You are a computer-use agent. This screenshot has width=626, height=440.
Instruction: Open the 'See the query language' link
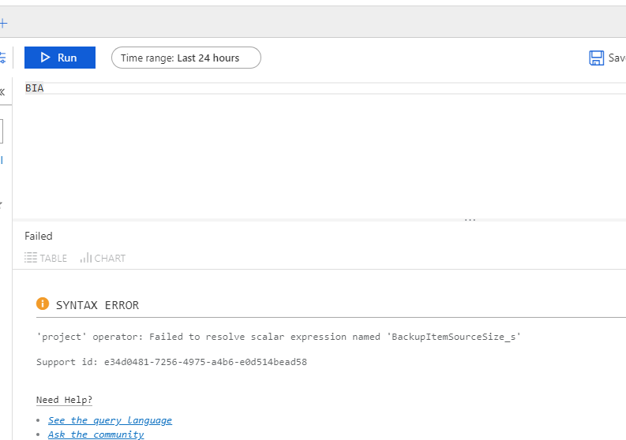tap(110, 420)
